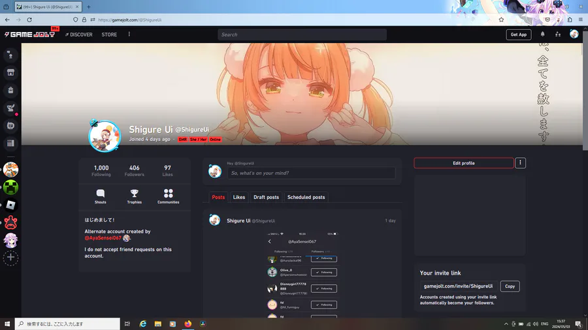
Task: Open Shouts section
Action: 100,196
